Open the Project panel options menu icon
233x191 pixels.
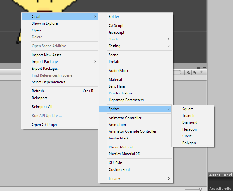(204, 68)
